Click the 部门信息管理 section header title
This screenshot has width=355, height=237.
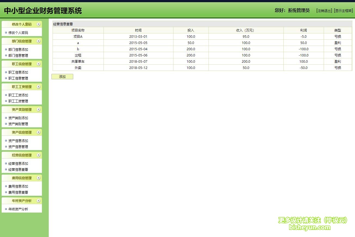pos(22,41)
